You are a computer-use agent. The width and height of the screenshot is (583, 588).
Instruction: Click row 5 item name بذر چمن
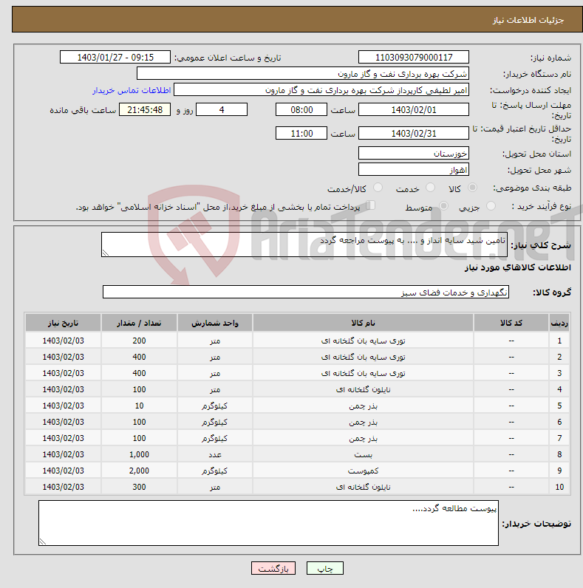click(x=363, y=406)
